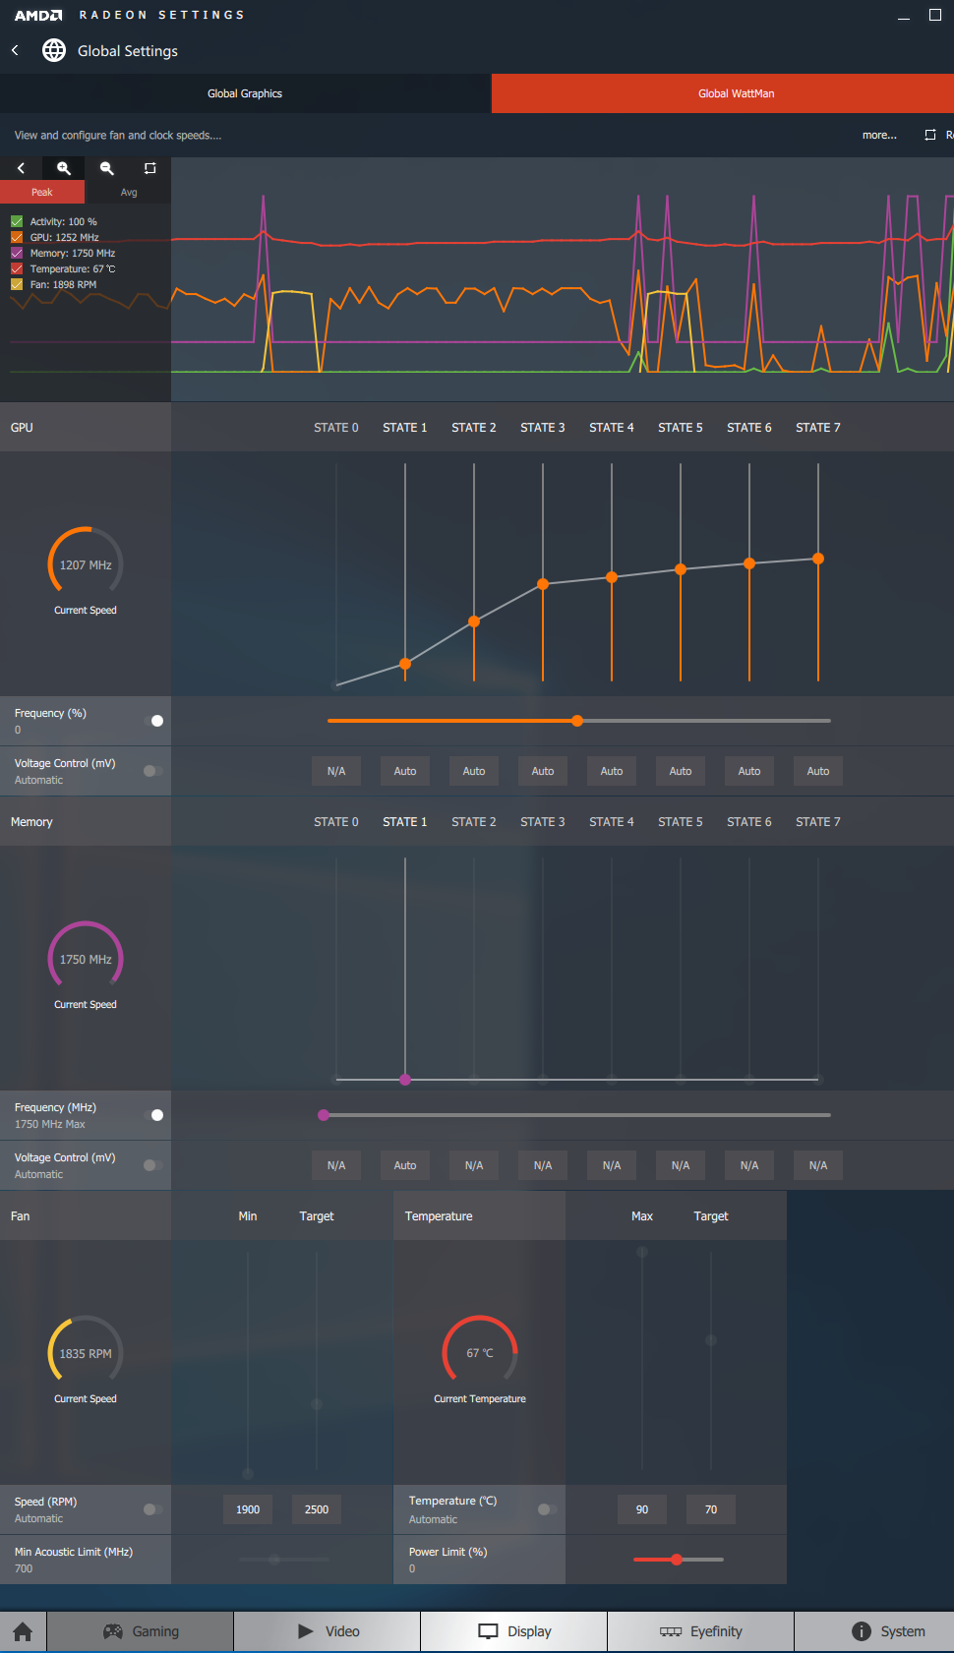
Task: Switch to the Global Graphics tab
Action: (x=245, y=93)
